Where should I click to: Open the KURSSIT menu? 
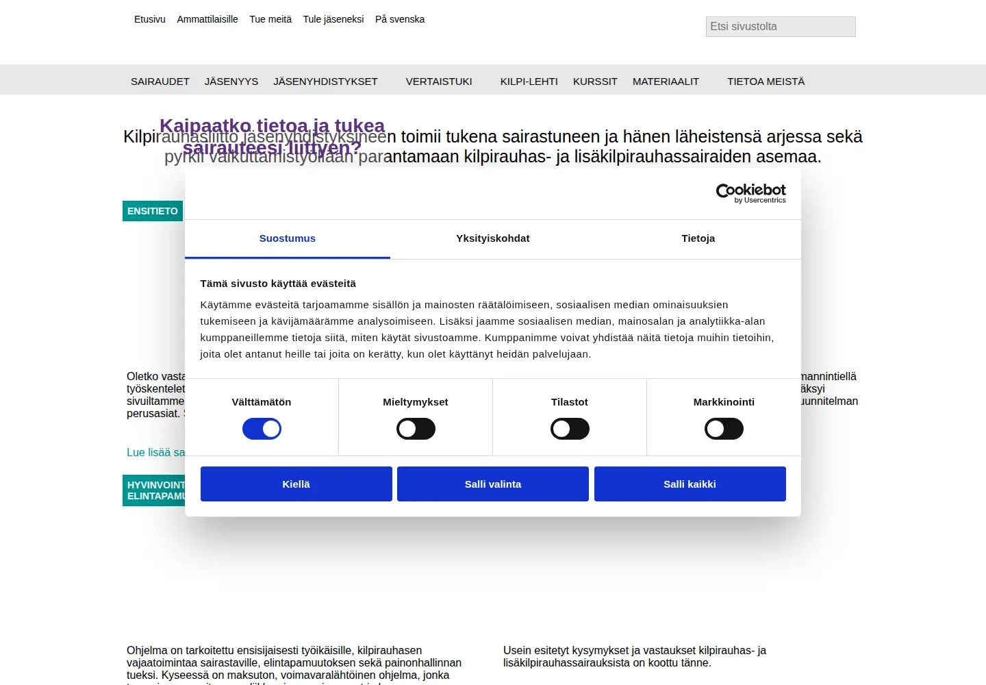coord(595,82)
